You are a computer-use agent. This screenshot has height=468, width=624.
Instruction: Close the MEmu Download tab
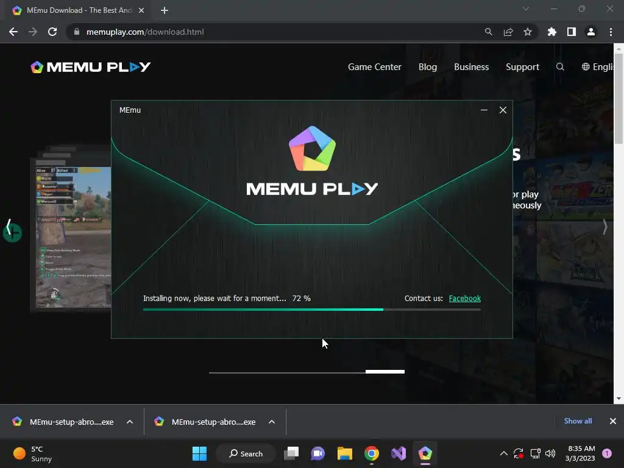(141, 10)
